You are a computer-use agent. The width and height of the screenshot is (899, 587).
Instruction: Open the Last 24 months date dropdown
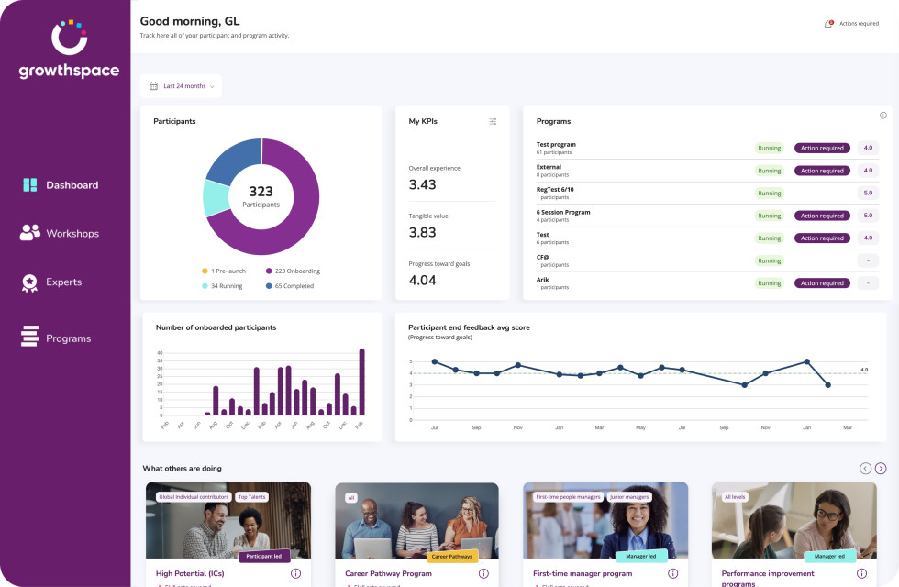(x=182, y=86)
